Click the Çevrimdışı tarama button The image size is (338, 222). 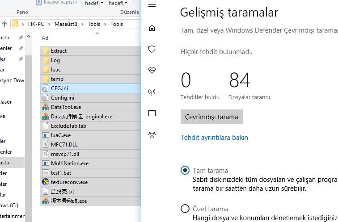click(211, 117)
